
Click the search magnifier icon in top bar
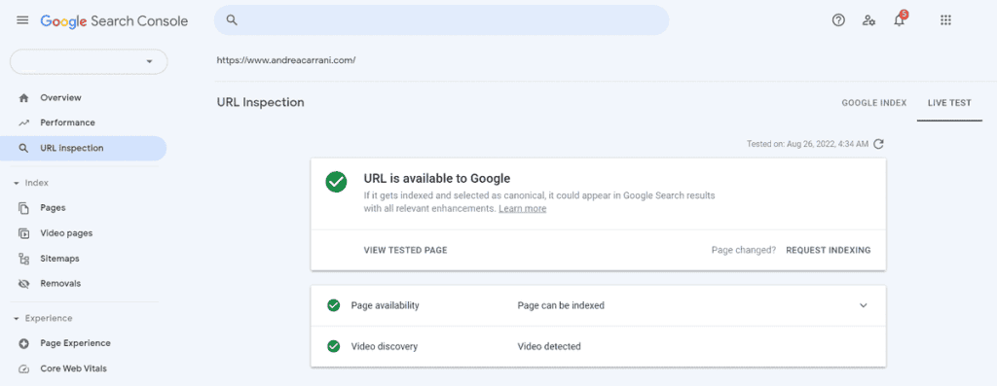point(232,20)
